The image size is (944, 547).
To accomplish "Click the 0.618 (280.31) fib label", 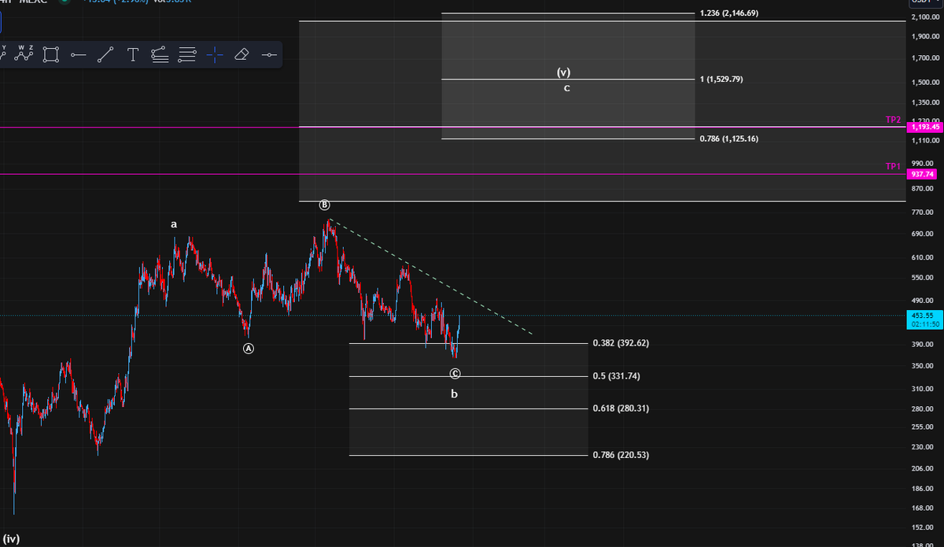I will (x=621, y=408).
